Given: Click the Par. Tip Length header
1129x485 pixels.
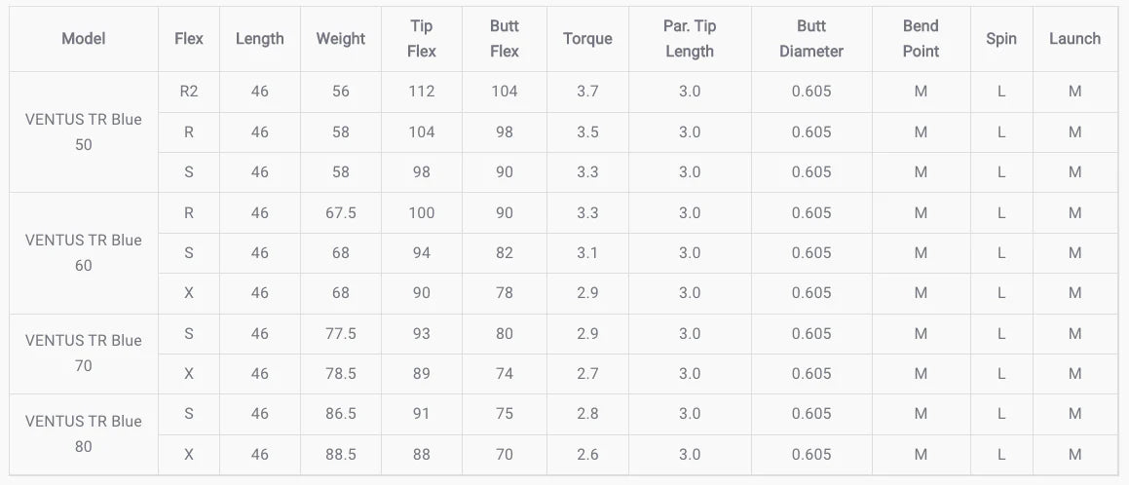Looking at the screenshot, I should [x=690, y=39].
